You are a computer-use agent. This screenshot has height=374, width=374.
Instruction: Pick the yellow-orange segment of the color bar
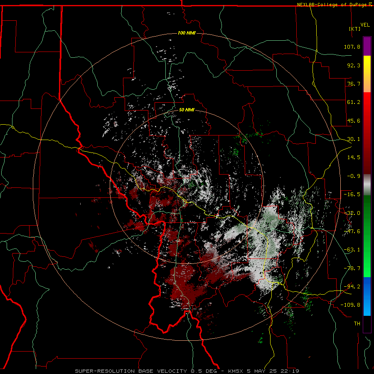(367, 74)
